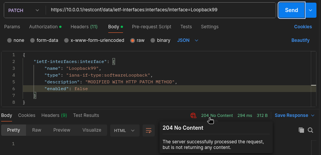Click line number 1 in the response
The image size is (321, 155).
click(x=13, y=144)
